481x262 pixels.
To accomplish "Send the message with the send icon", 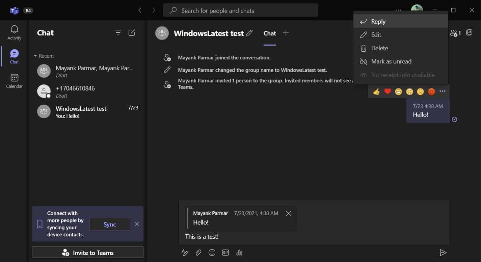I will [443, 252].
